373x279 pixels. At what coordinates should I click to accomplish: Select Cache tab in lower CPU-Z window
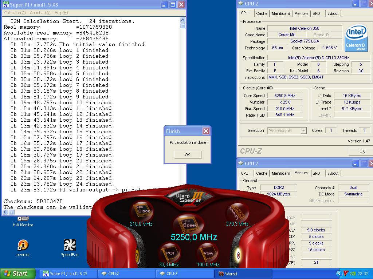(x=262, y=173)
